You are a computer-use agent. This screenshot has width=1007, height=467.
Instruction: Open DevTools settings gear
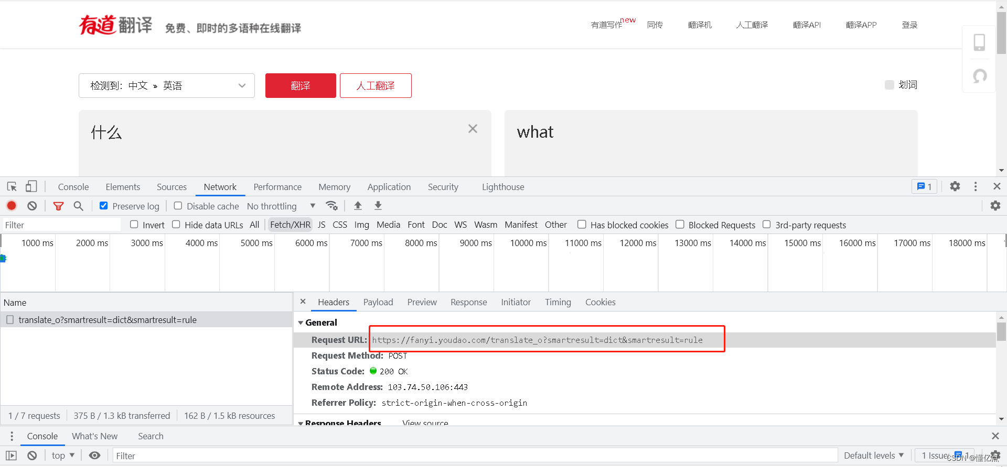[955, 186]
